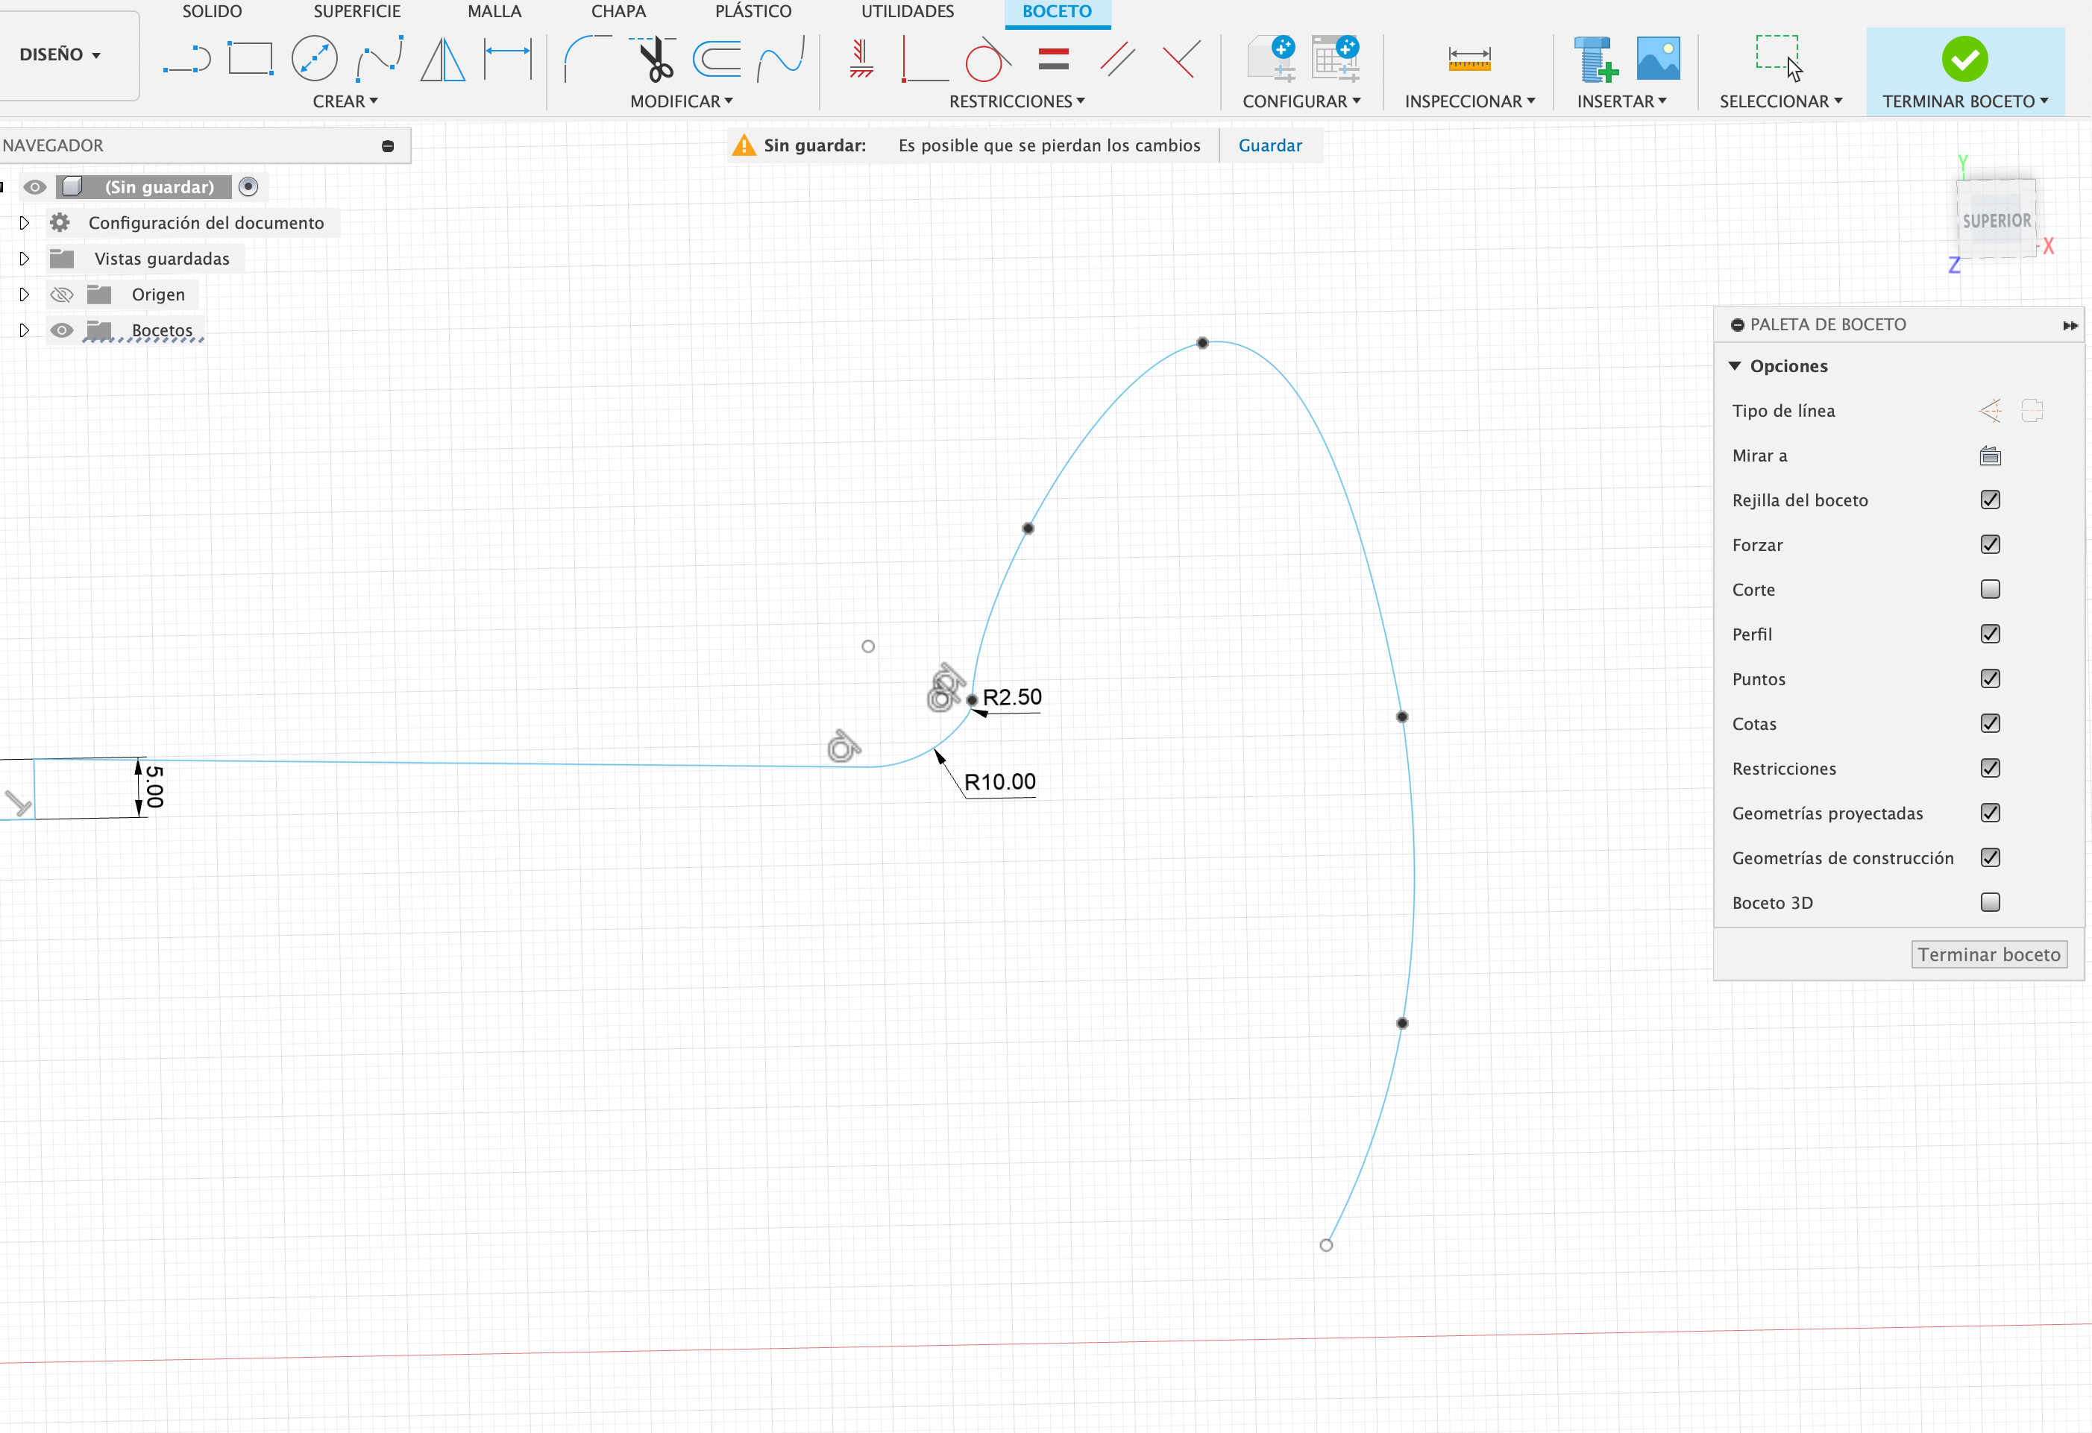Apply the Tangent constraint
Screen dimensions: 2092x1433
pyautogui.click(x=987, y=60)
